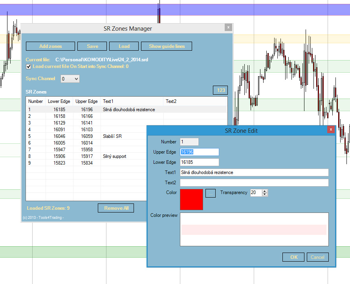
Task: Click the current file path text
Action: [102, 60]
